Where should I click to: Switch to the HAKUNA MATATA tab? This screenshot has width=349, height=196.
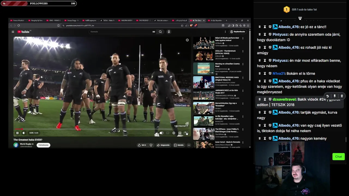point(126,20)
